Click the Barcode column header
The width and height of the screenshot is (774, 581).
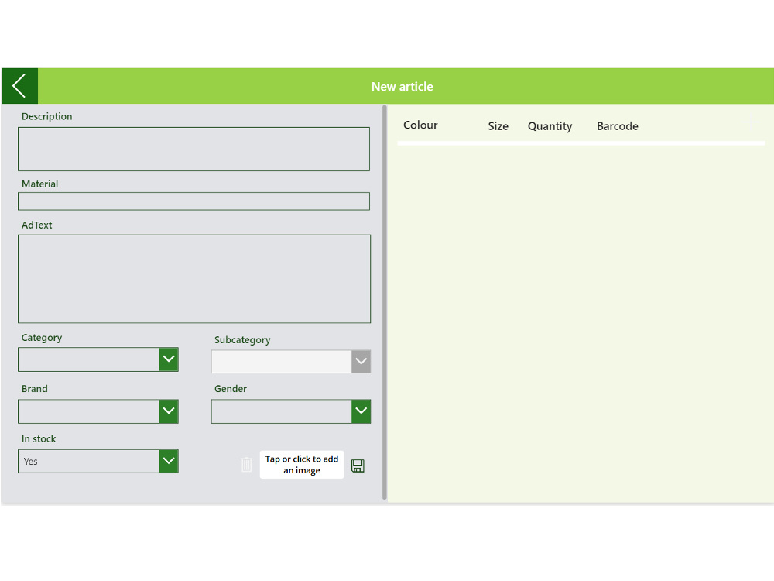[618, 126]
